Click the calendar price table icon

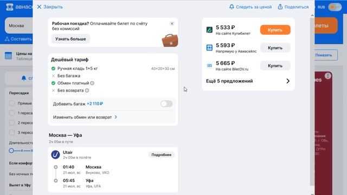tap(9, 55)
